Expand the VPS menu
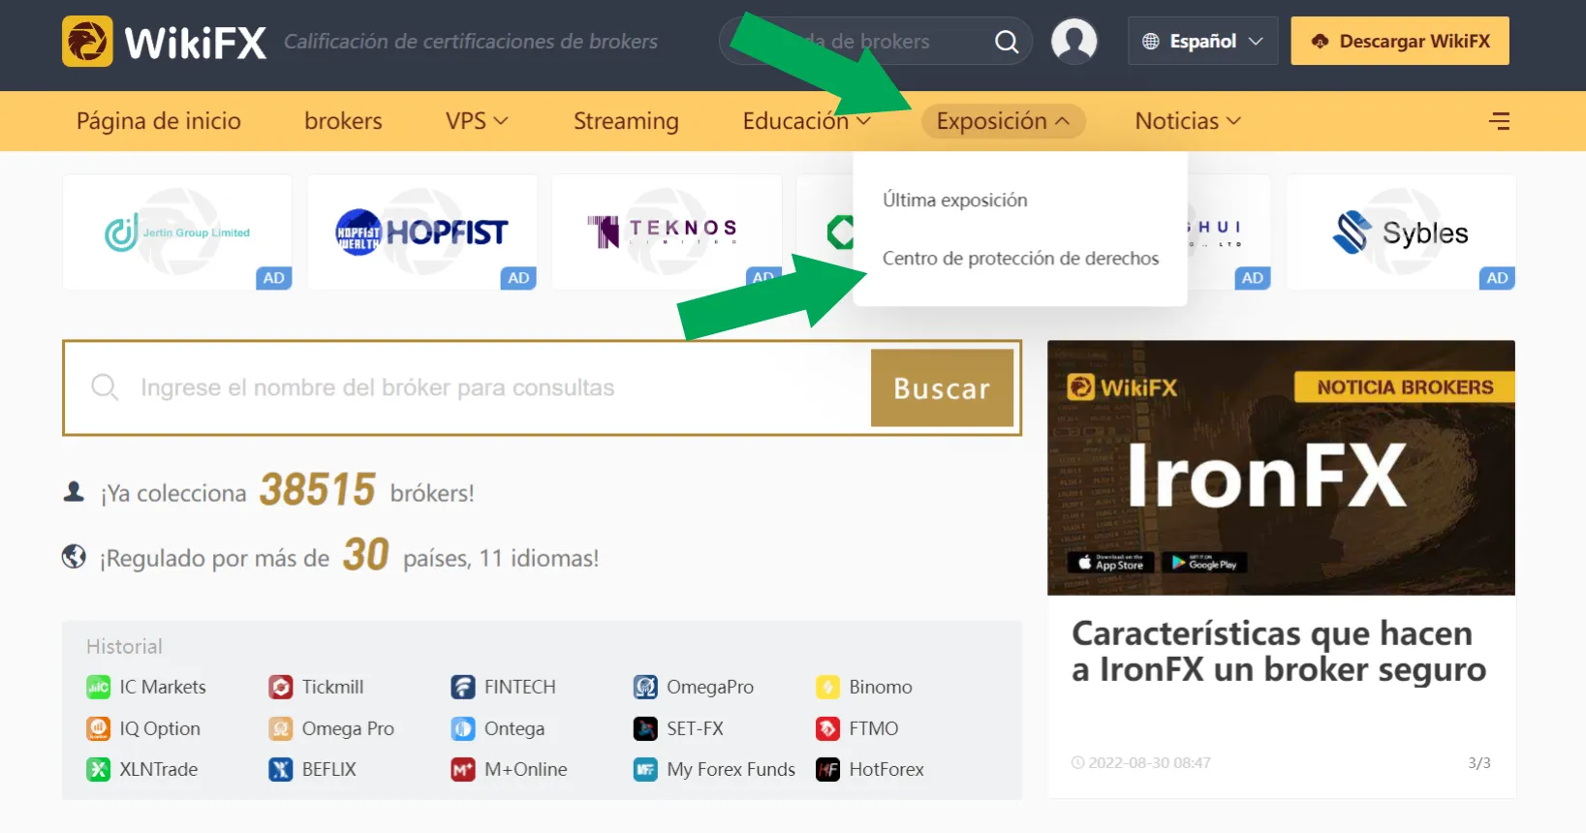This screenshot has width=1586, height=833. (477, 121)
